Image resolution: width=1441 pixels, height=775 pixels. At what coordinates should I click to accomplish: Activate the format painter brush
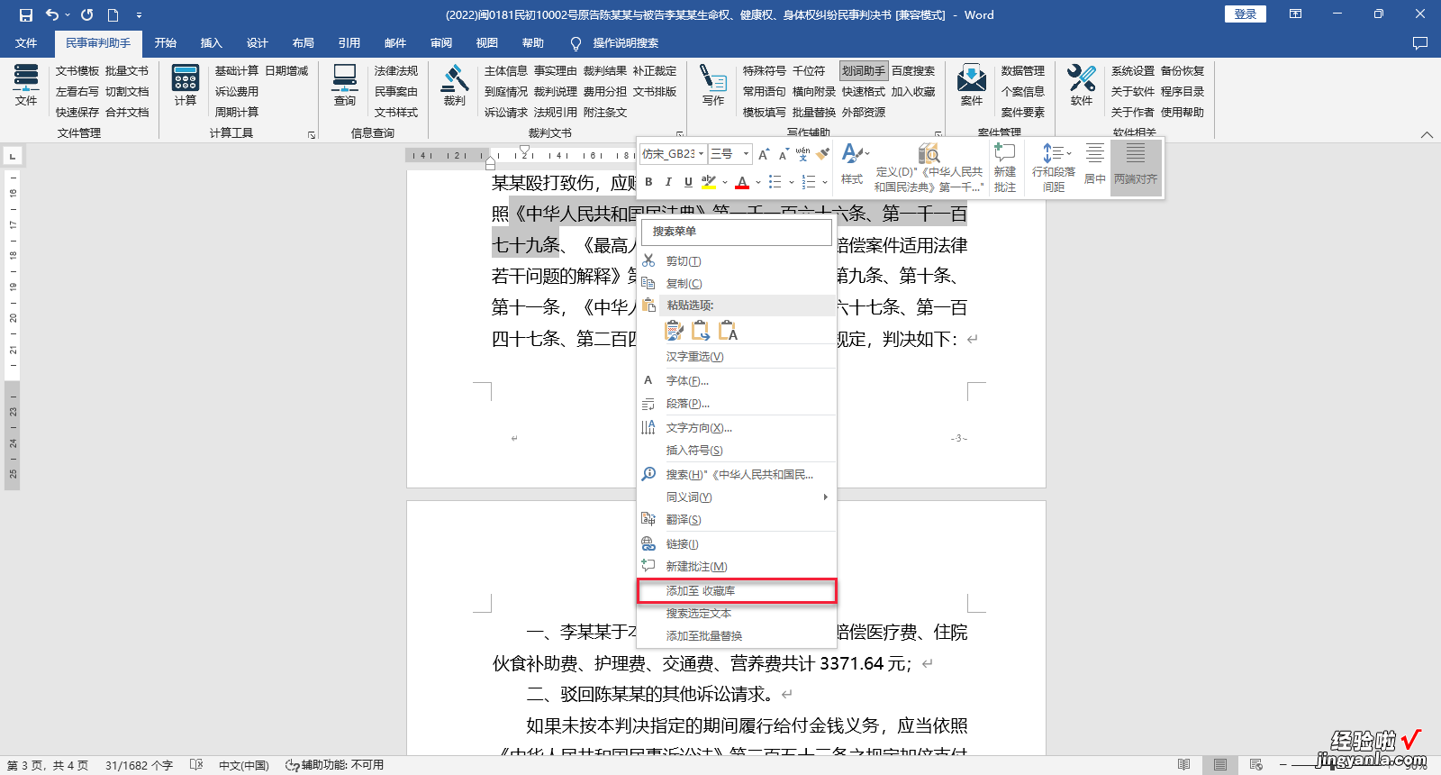[823, 154]
